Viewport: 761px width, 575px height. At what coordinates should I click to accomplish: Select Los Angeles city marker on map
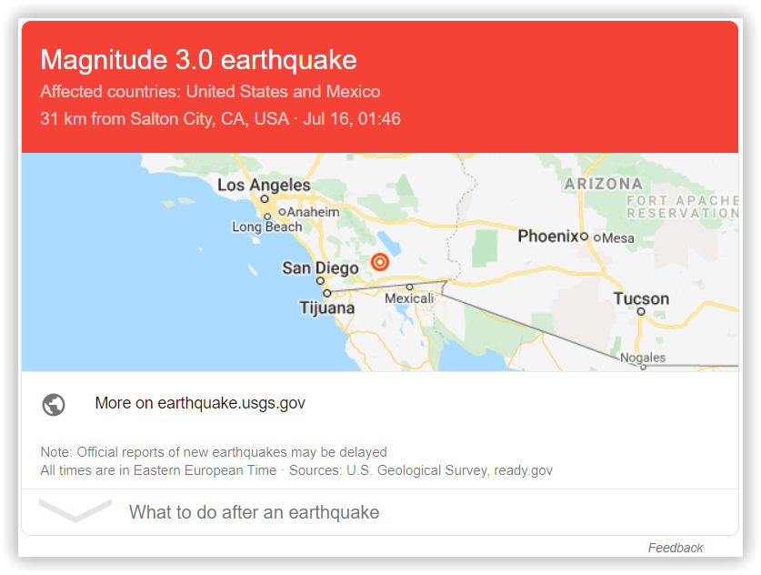pos(265,199)
